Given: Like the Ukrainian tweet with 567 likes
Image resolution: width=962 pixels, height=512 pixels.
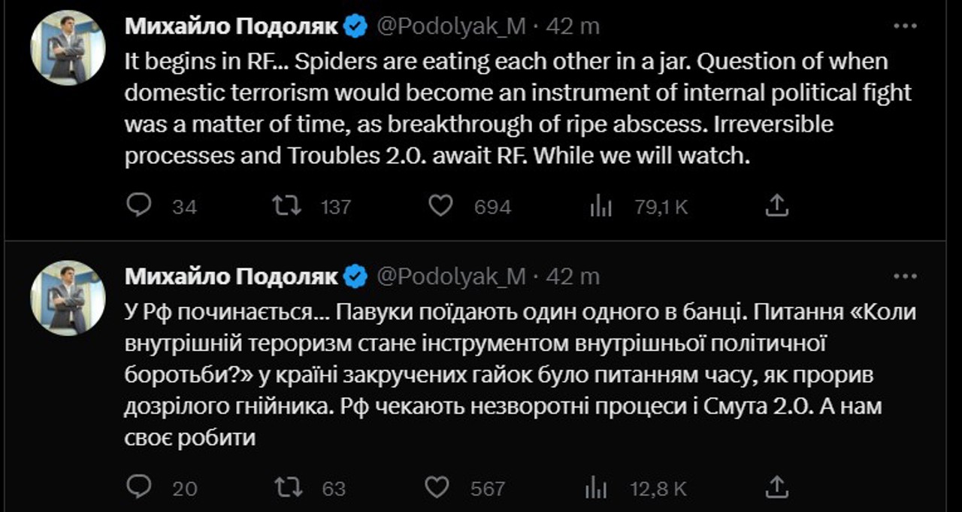Looking at the screenshot, I should coord(437,488).
